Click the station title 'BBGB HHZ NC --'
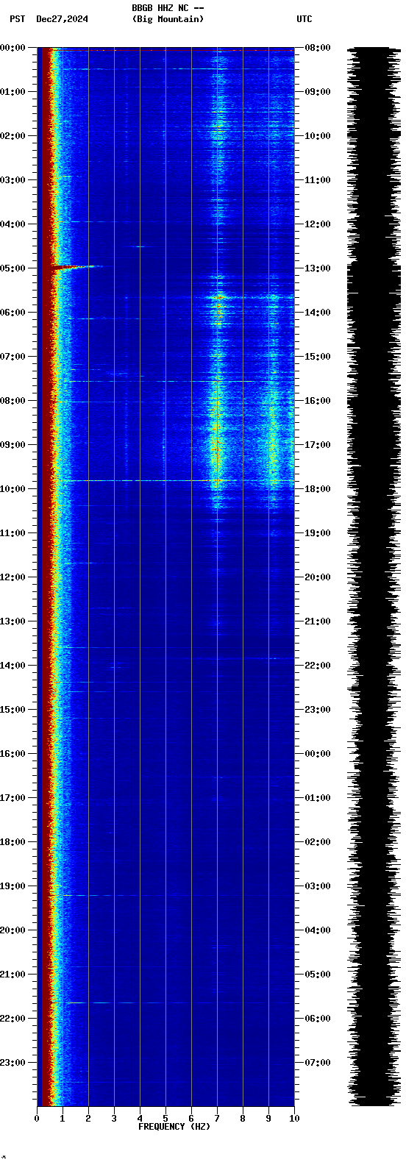The image size is (406, 1165). tap(168, 8)
